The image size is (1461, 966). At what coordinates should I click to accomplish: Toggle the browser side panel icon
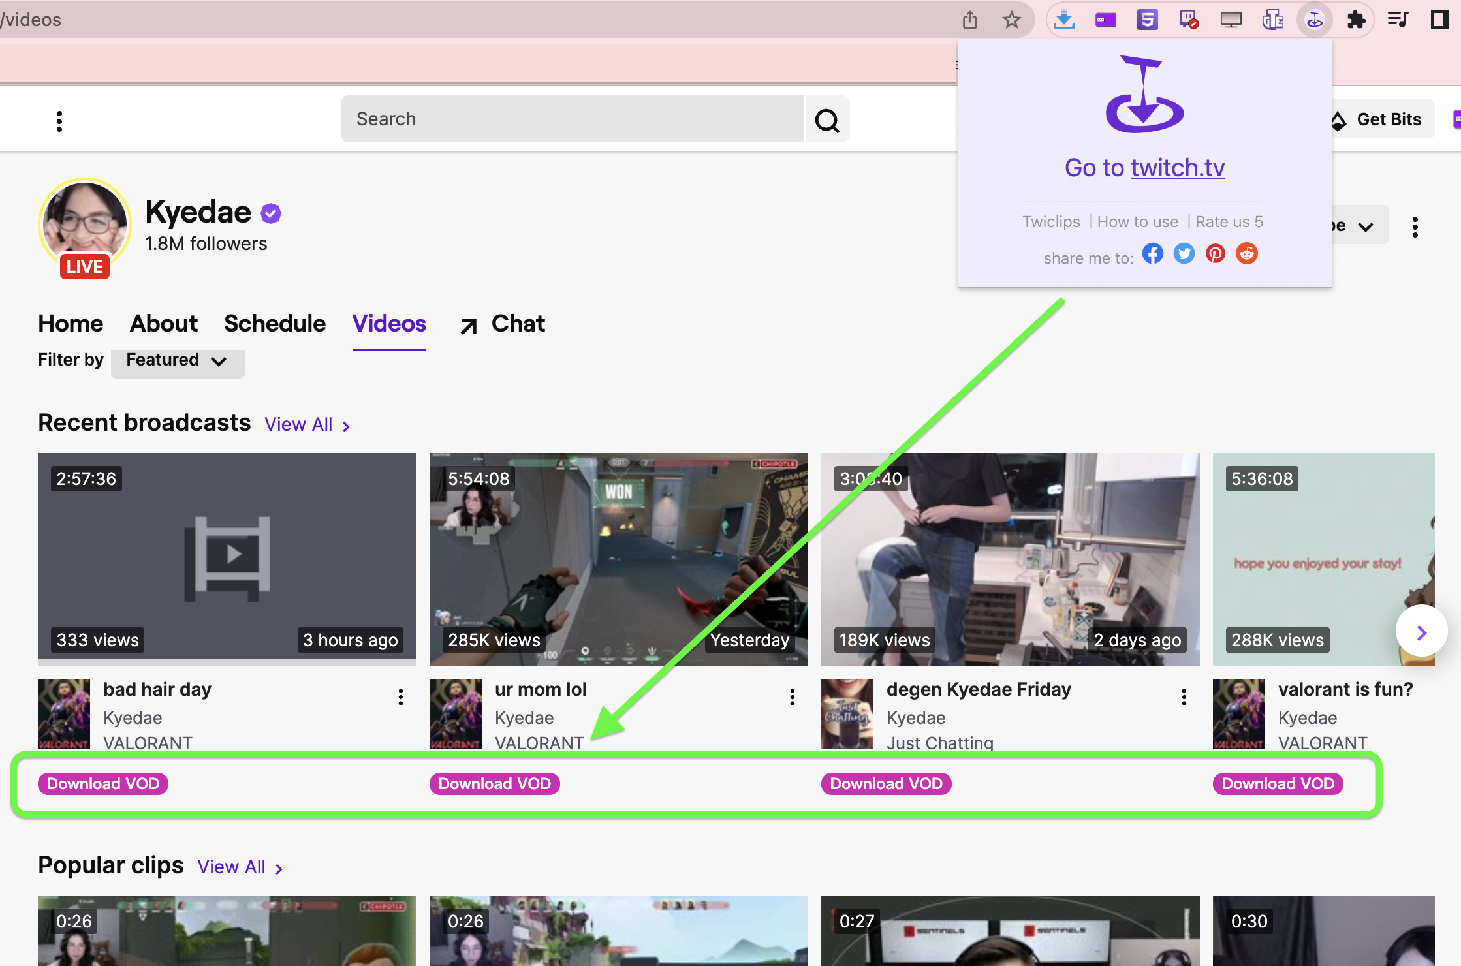(1439, 20)
